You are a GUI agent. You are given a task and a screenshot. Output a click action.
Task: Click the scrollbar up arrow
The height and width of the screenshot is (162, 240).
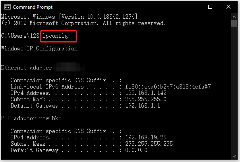tap(234, 17)
